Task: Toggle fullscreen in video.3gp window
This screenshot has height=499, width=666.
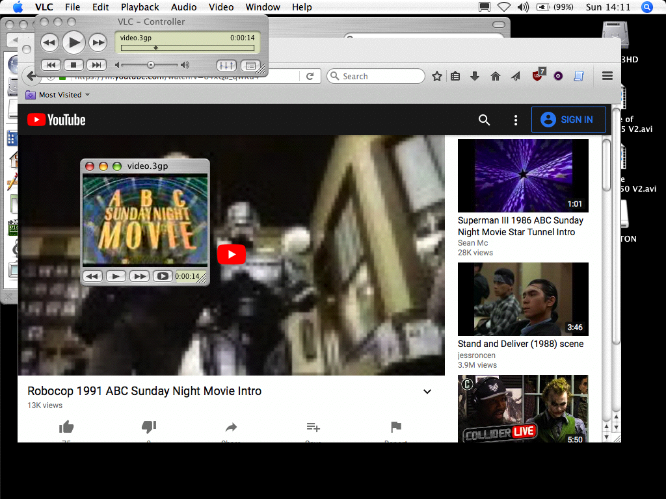Action: point(163,276)
